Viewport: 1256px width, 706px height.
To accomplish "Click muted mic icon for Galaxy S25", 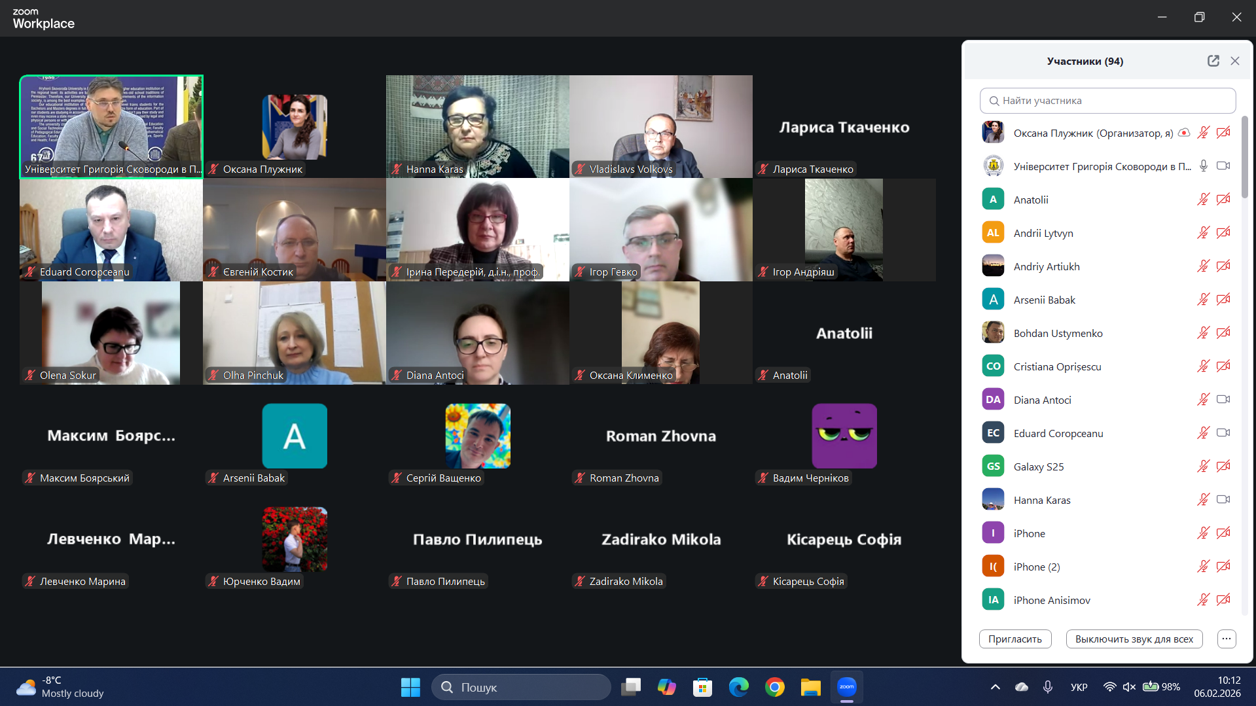I will pos(1203,467).
